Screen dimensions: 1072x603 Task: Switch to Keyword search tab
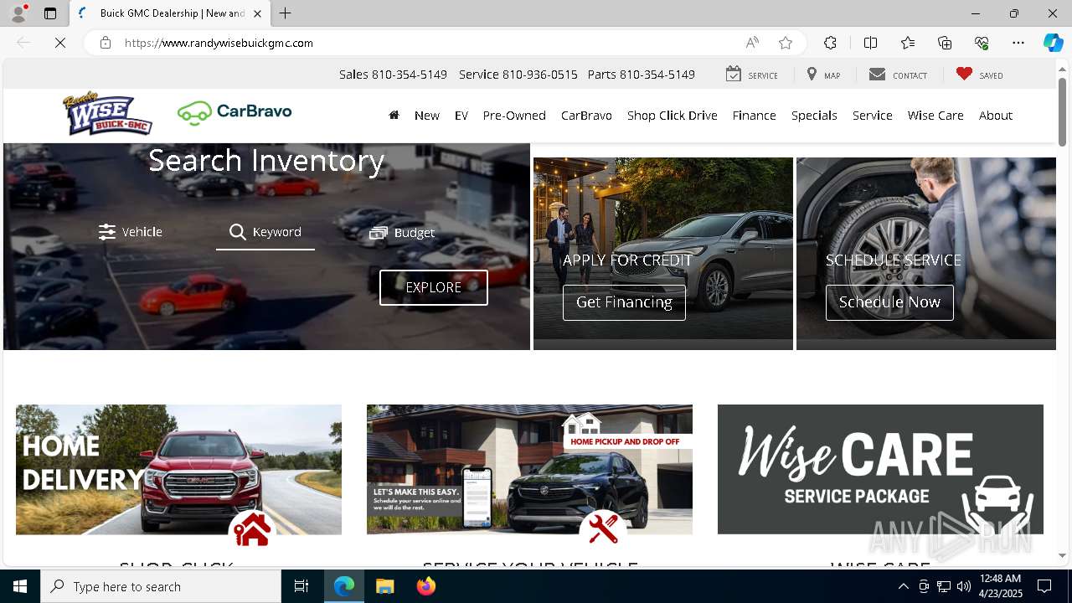coord(265,232)
